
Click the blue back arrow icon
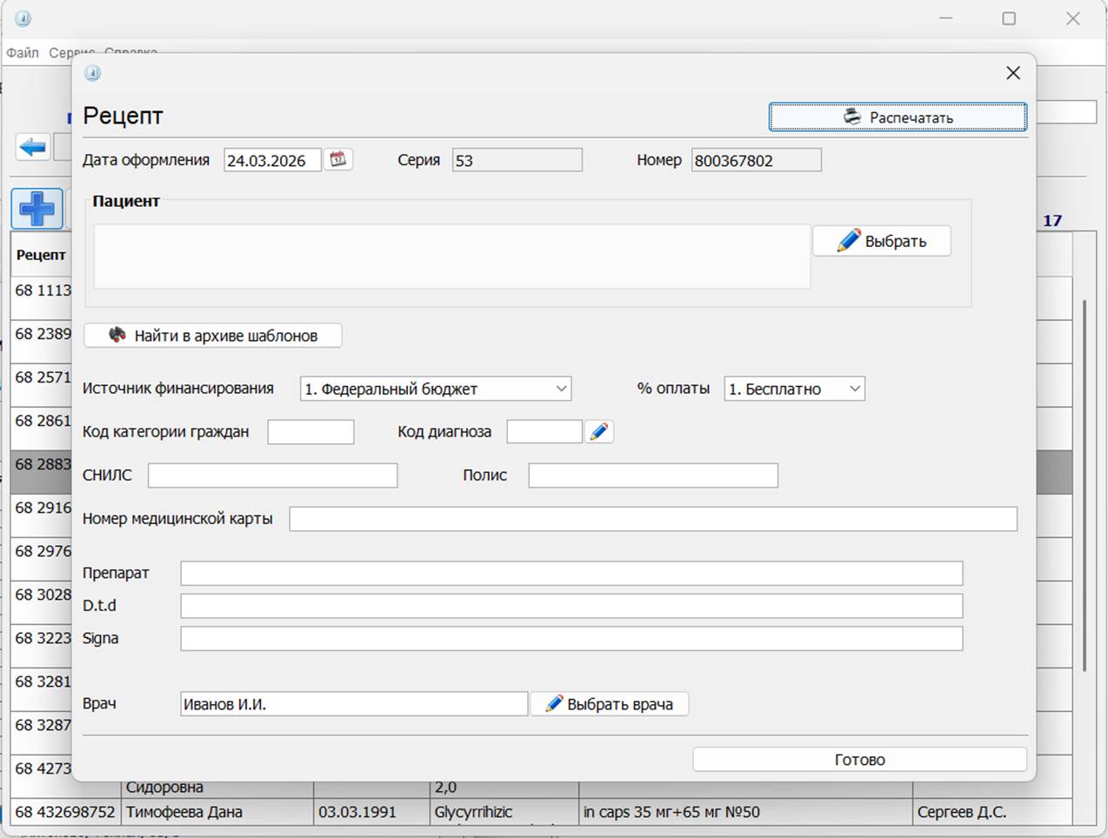coord(33,147)
